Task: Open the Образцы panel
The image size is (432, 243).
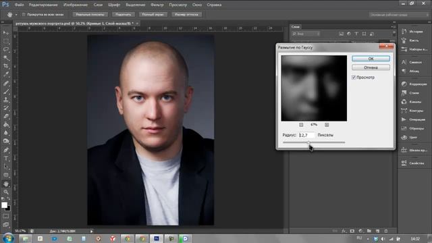Action: pyautogui.click(x=413, y=128)
